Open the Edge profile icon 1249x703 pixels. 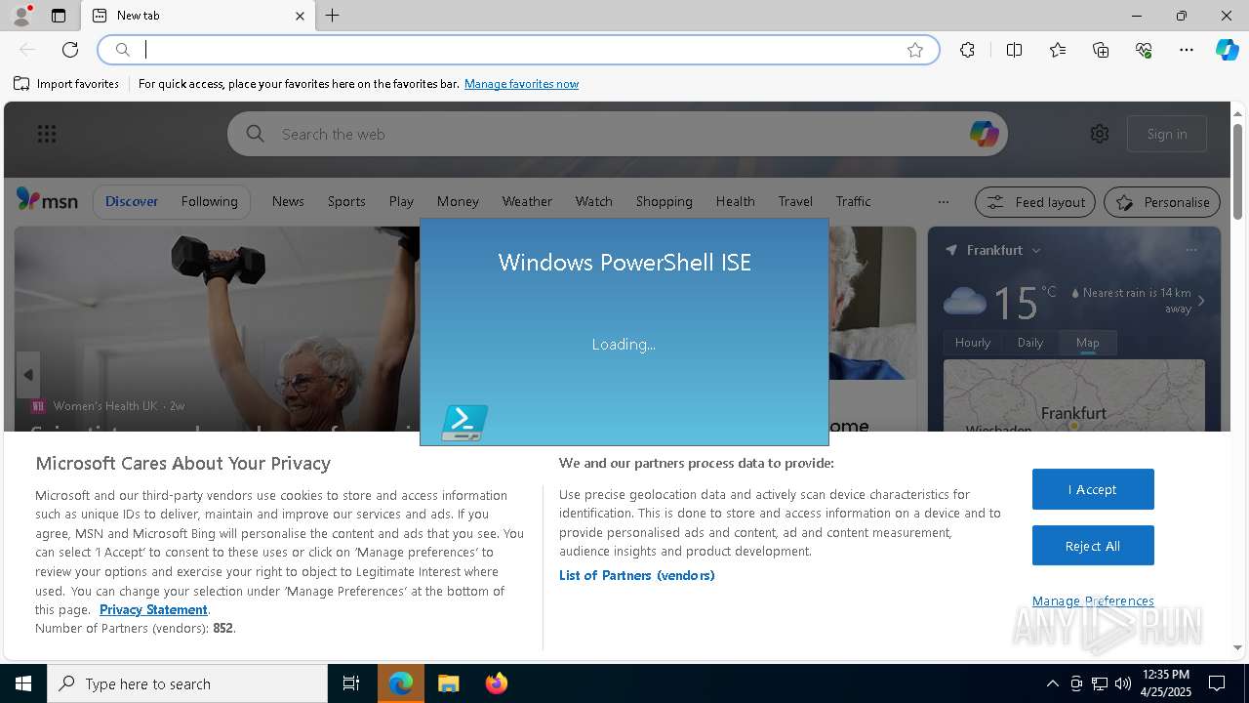click(21, 16)
